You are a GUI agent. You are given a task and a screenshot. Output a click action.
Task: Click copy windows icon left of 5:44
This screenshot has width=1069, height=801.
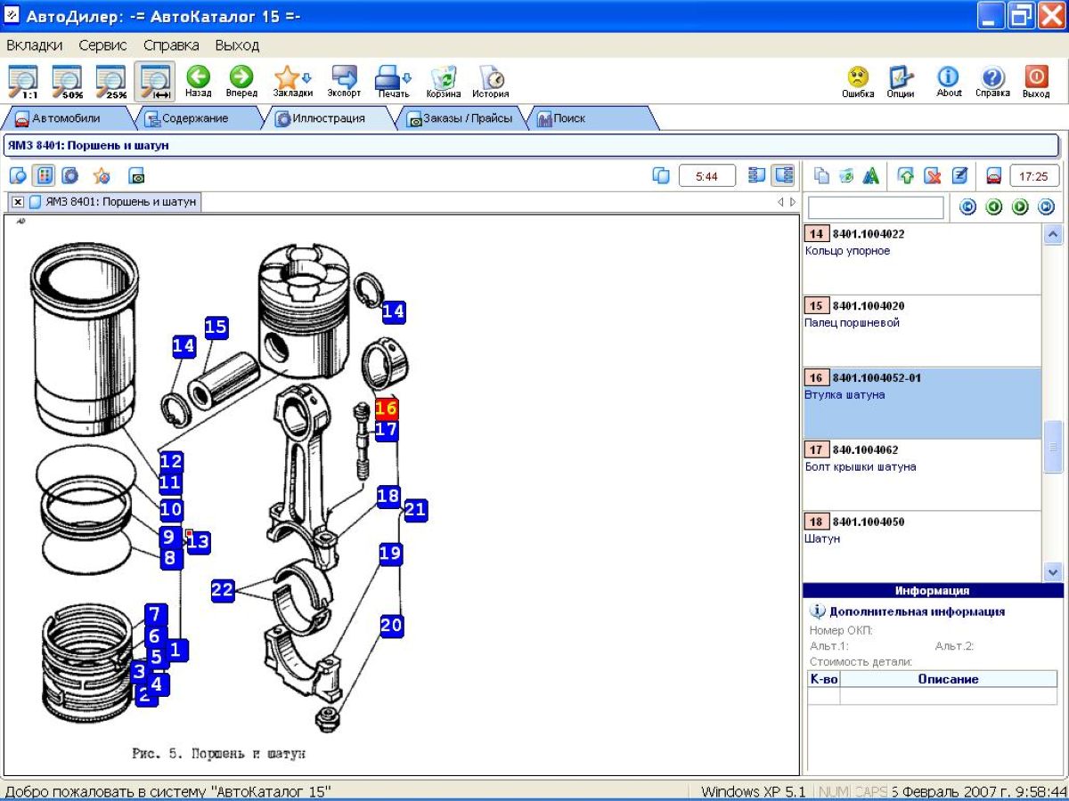pyautogui.click(x=661, y=175)
